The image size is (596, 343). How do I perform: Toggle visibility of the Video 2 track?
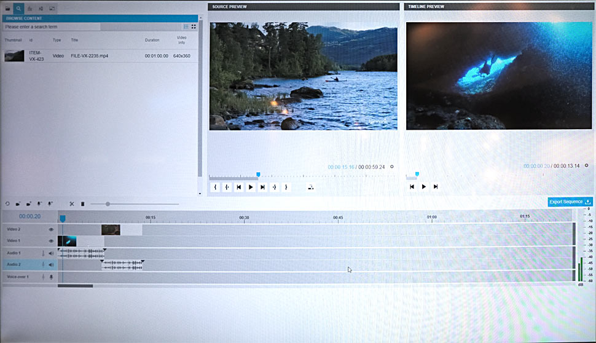click(x=52, y=229)
